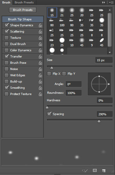The height and width of the screenshot is (175, 115).
Task: Click the Roundness field showing 100%
Action: (74, 93)
